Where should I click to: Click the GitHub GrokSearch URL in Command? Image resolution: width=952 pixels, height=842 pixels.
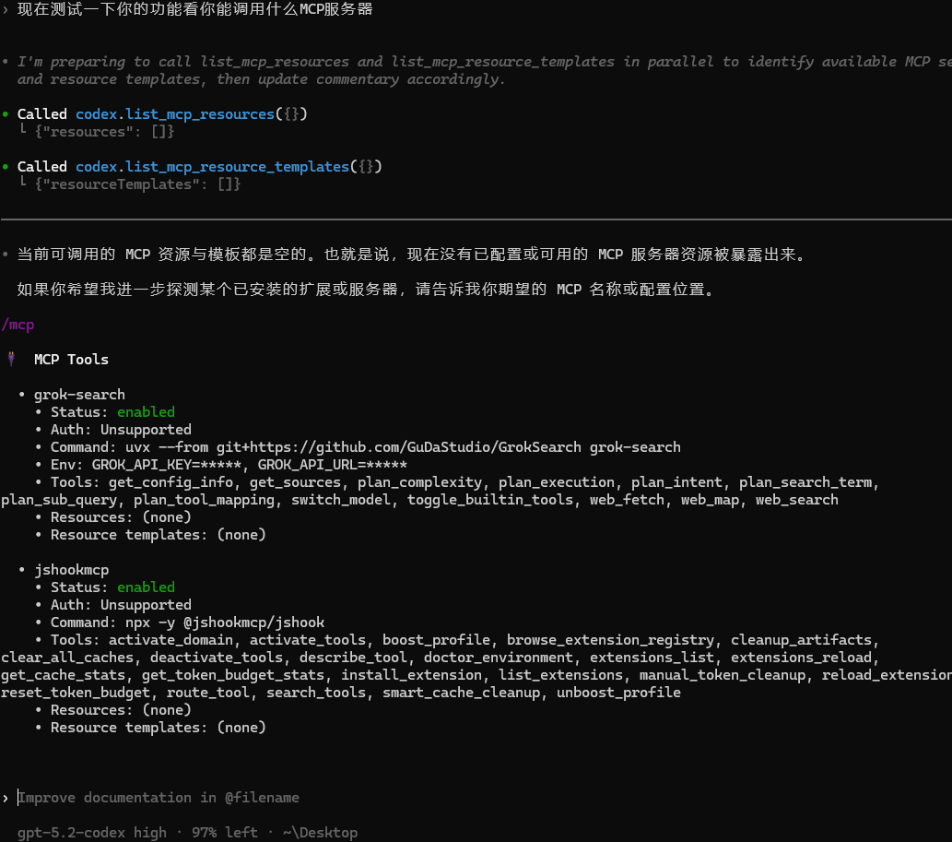click(399, 447)
